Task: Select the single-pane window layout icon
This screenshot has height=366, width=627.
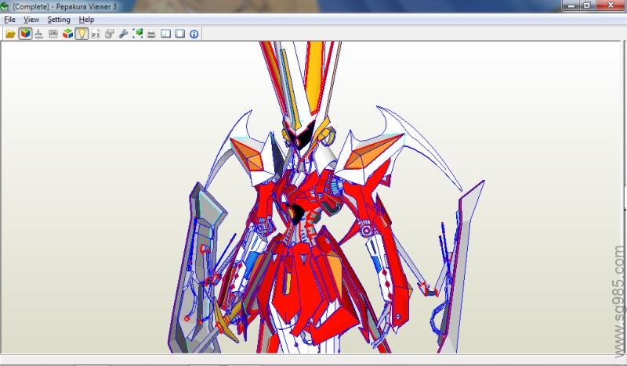Action: tap(180, 34)
